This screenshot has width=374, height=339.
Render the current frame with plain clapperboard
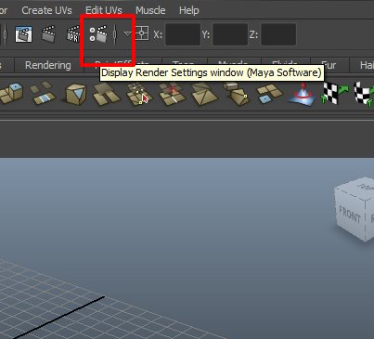pos(48,34)
